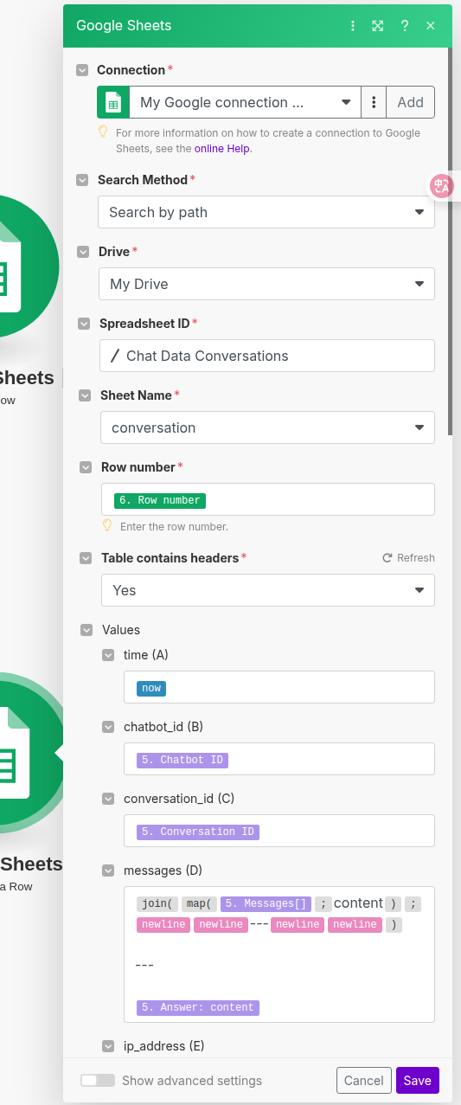Refresh the table headers
Screen dimensions: 461x1105
[x=408, y=558]
